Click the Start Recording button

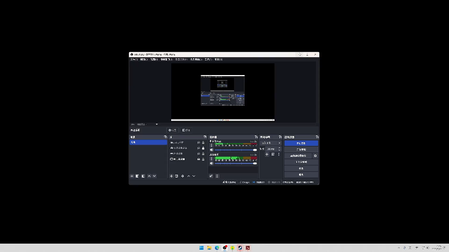301,150
